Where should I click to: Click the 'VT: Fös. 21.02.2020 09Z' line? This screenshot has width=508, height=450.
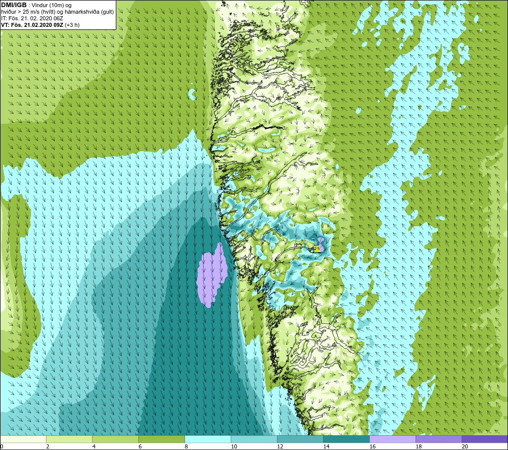click(x=40, y=25)
